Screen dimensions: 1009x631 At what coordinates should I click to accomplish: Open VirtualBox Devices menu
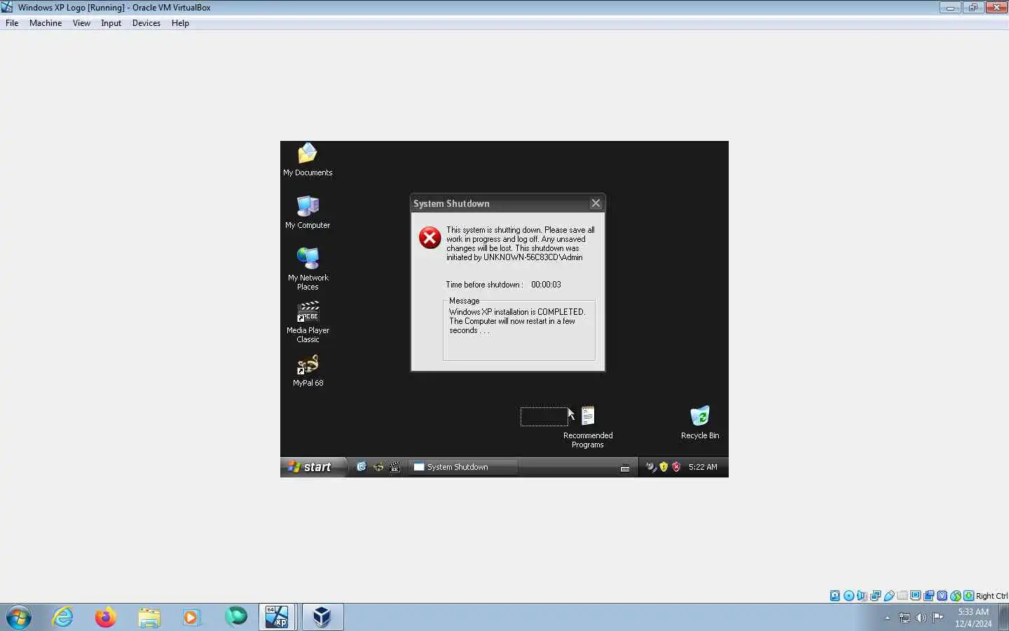tap(146, 23)
